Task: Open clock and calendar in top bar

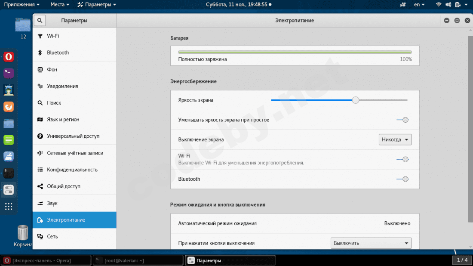Action: tap(239, 5)
